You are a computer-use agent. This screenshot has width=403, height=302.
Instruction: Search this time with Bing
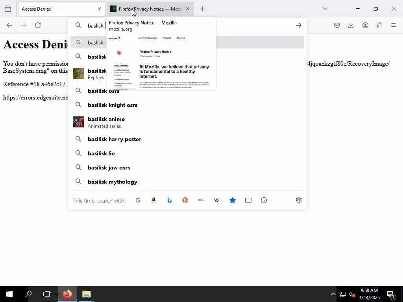169,200
